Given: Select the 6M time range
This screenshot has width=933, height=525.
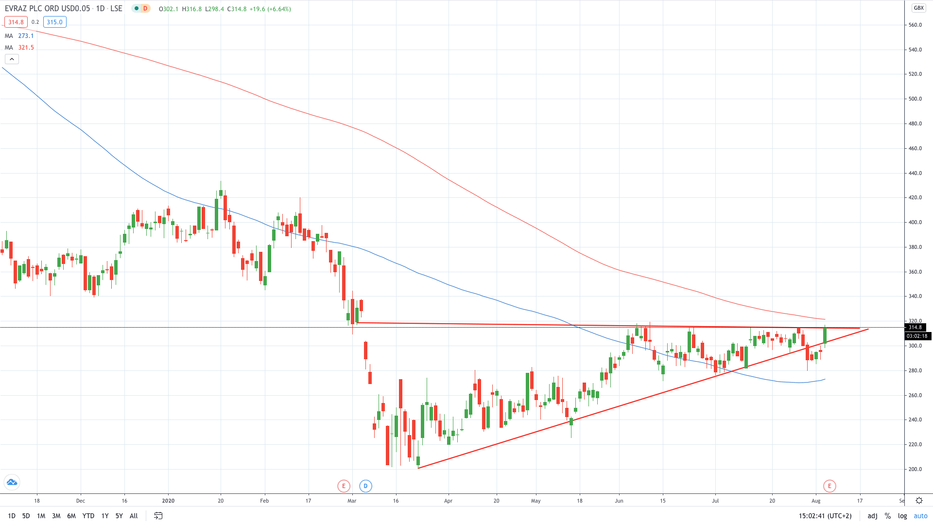Looking at the screenshot, I should pos(71,516).
